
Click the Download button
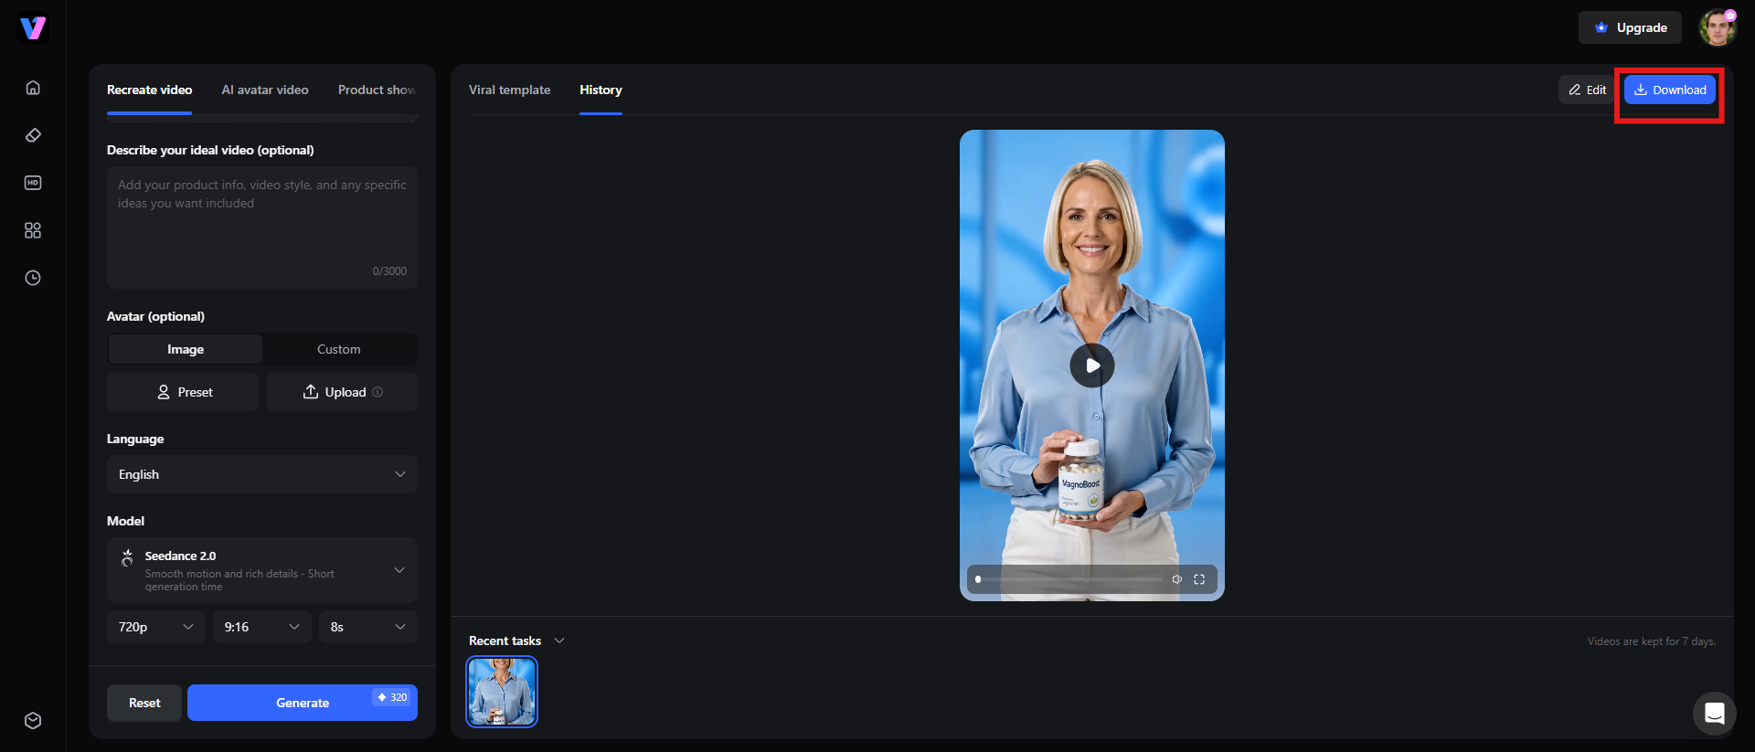pos(1670,90)
